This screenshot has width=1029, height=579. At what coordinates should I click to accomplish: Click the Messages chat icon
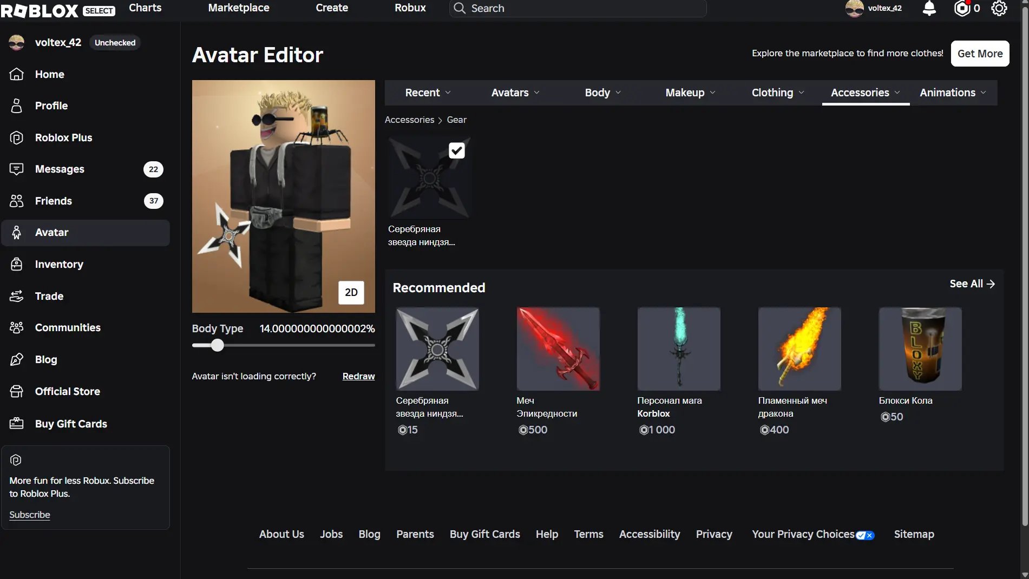point(17,169)
